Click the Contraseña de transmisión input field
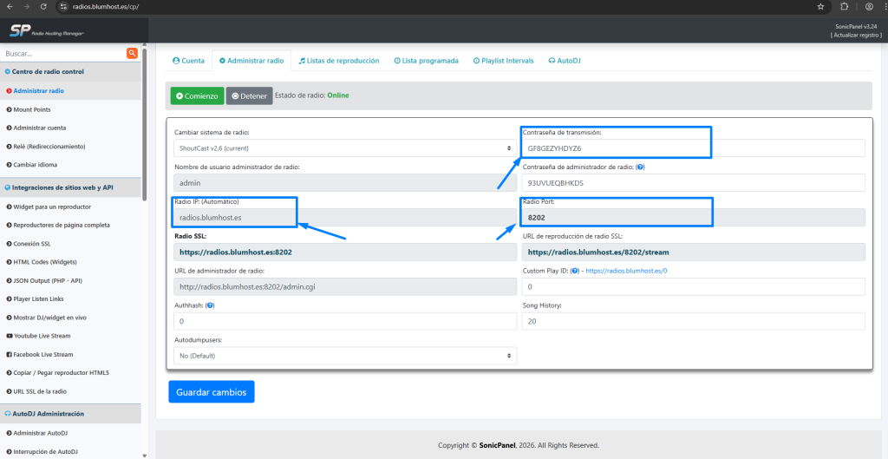This screenshot has height=459, width=888. pyautogui.click(x=693, y=148)
